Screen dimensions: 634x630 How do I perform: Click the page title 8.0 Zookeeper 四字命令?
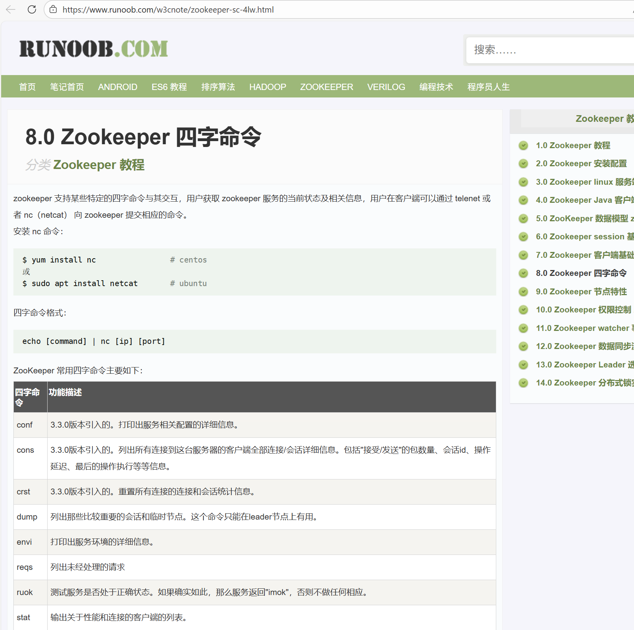[143, 137]
